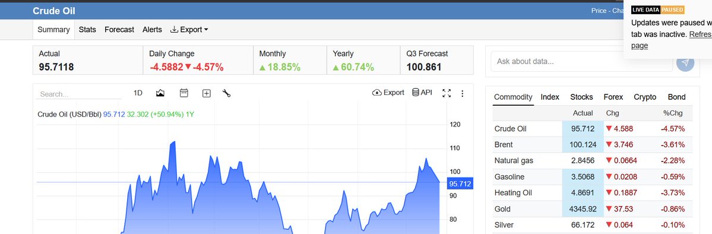Click the LIVE DATA PAUSED badge

657,10
